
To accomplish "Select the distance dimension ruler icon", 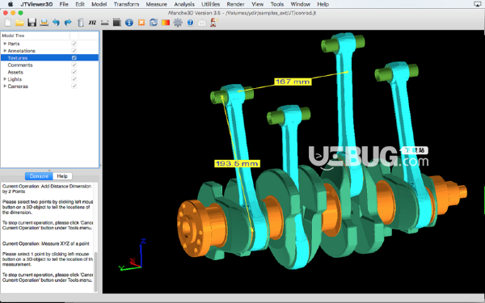I will coord(104,23).
